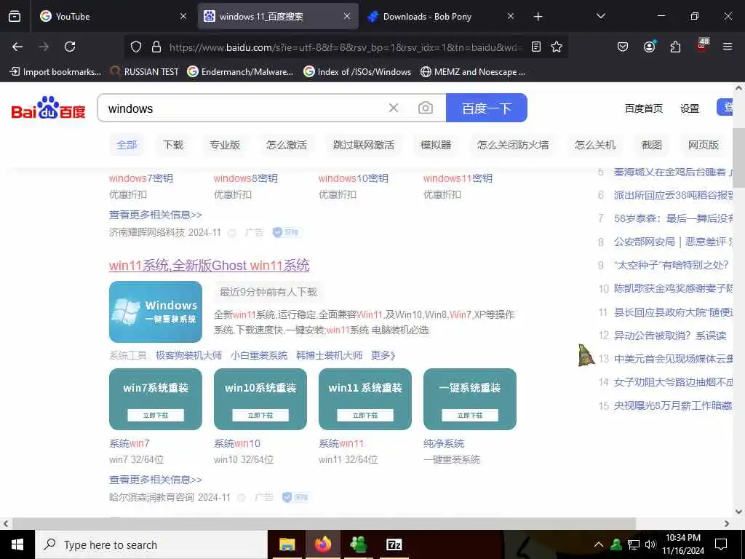Open a new browser tab
Image resolution: width=745 pixels, height=559 pixels.
pos(538,17)
